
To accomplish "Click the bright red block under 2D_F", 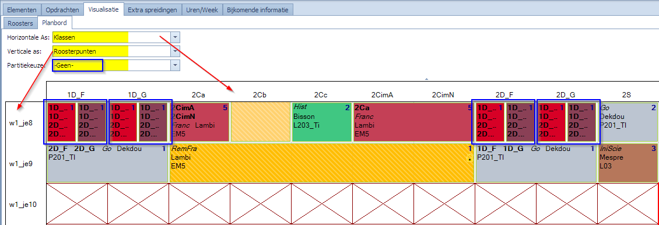I will coord(490,122).
